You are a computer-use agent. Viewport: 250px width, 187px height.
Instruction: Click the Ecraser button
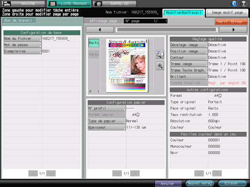pyautogui.click(x=232, y=183)
